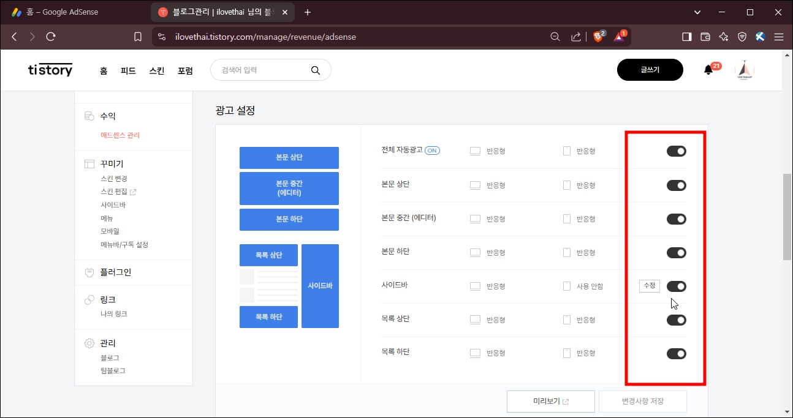Screen dimensions: 793x418
Task: Click the 수정 button beside 사이드바
Action: [x=649, y=286]
